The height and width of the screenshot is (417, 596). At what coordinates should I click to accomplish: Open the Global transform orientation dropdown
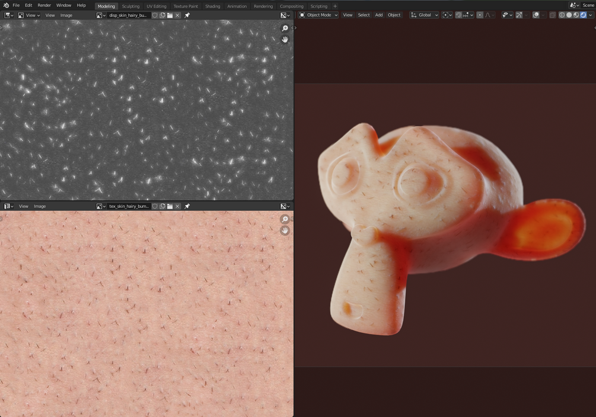pos(424,15)
